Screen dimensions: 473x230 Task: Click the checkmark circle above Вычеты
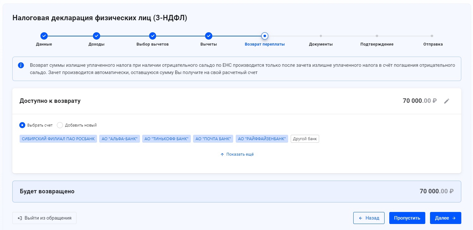(209, 36)
